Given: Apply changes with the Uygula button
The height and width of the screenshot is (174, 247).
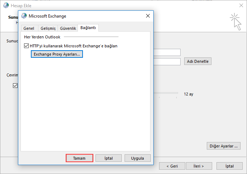Looking at the screenshot, I should pos(138,158).
